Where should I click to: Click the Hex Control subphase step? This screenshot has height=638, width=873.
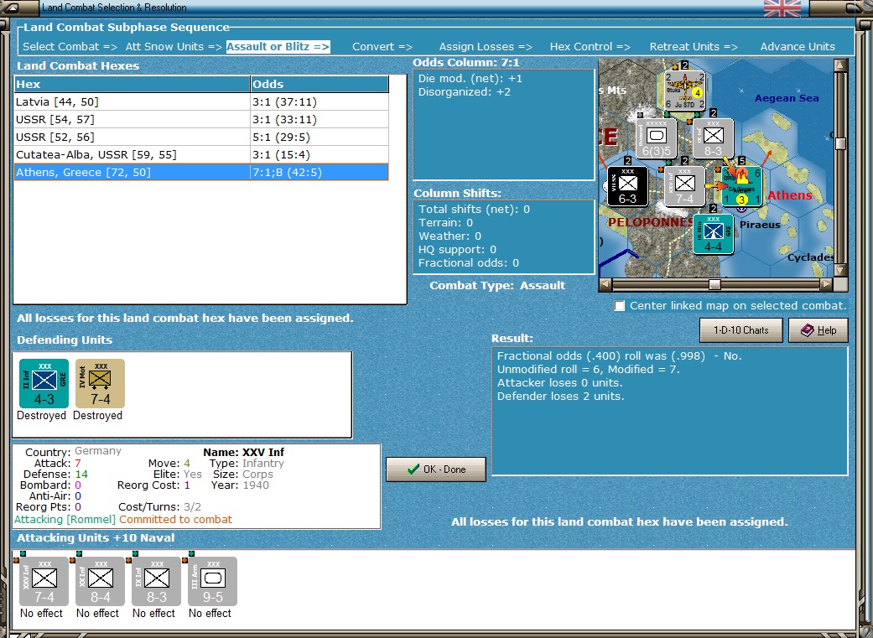590,47
